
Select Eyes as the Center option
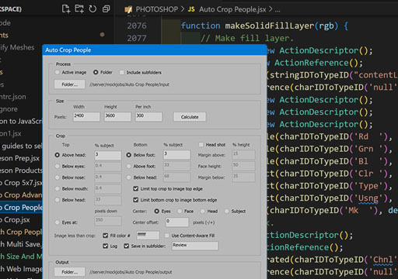coord(156,212)
